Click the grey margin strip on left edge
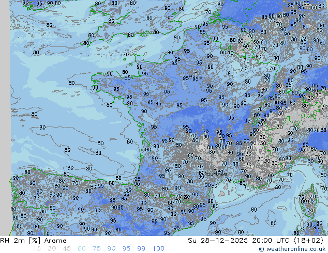Screen dimensions: 328x253 [x=5, y=118]
